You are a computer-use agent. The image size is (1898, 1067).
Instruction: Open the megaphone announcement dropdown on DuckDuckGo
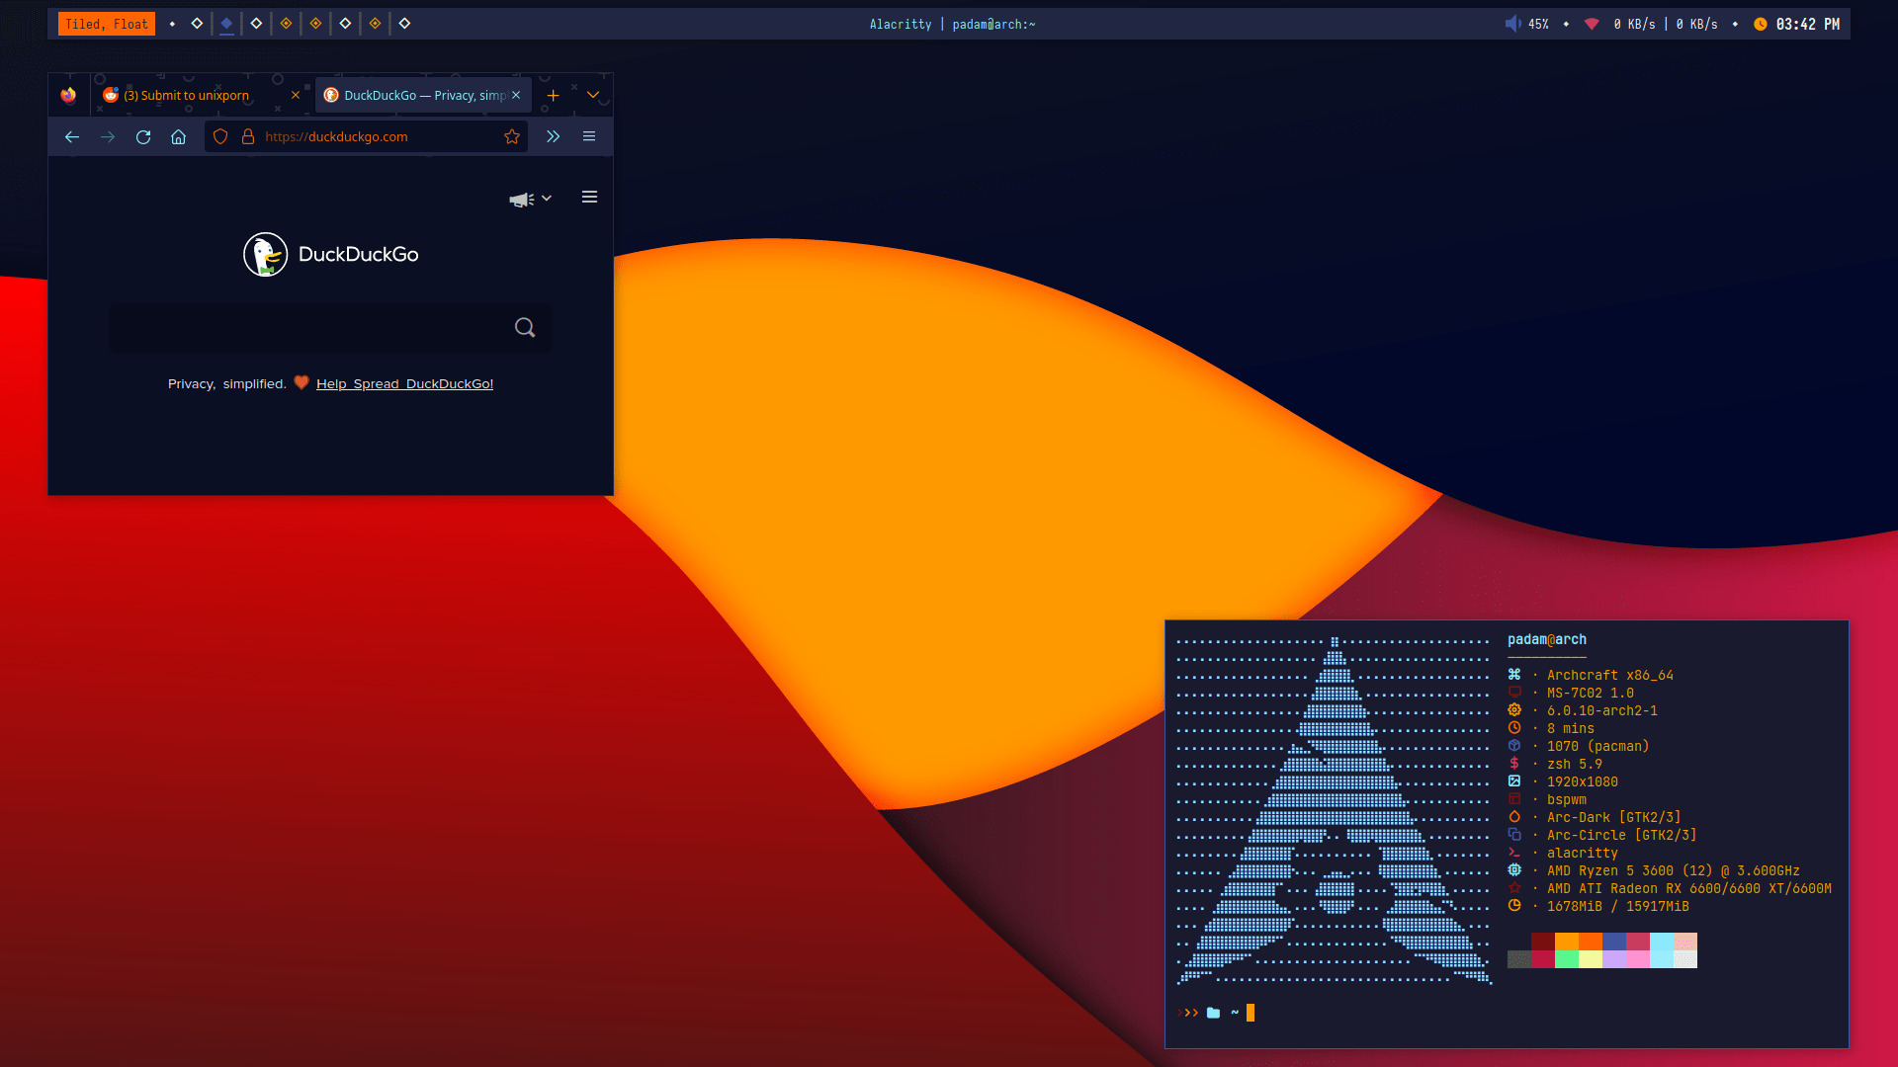[x=529, y=198]
